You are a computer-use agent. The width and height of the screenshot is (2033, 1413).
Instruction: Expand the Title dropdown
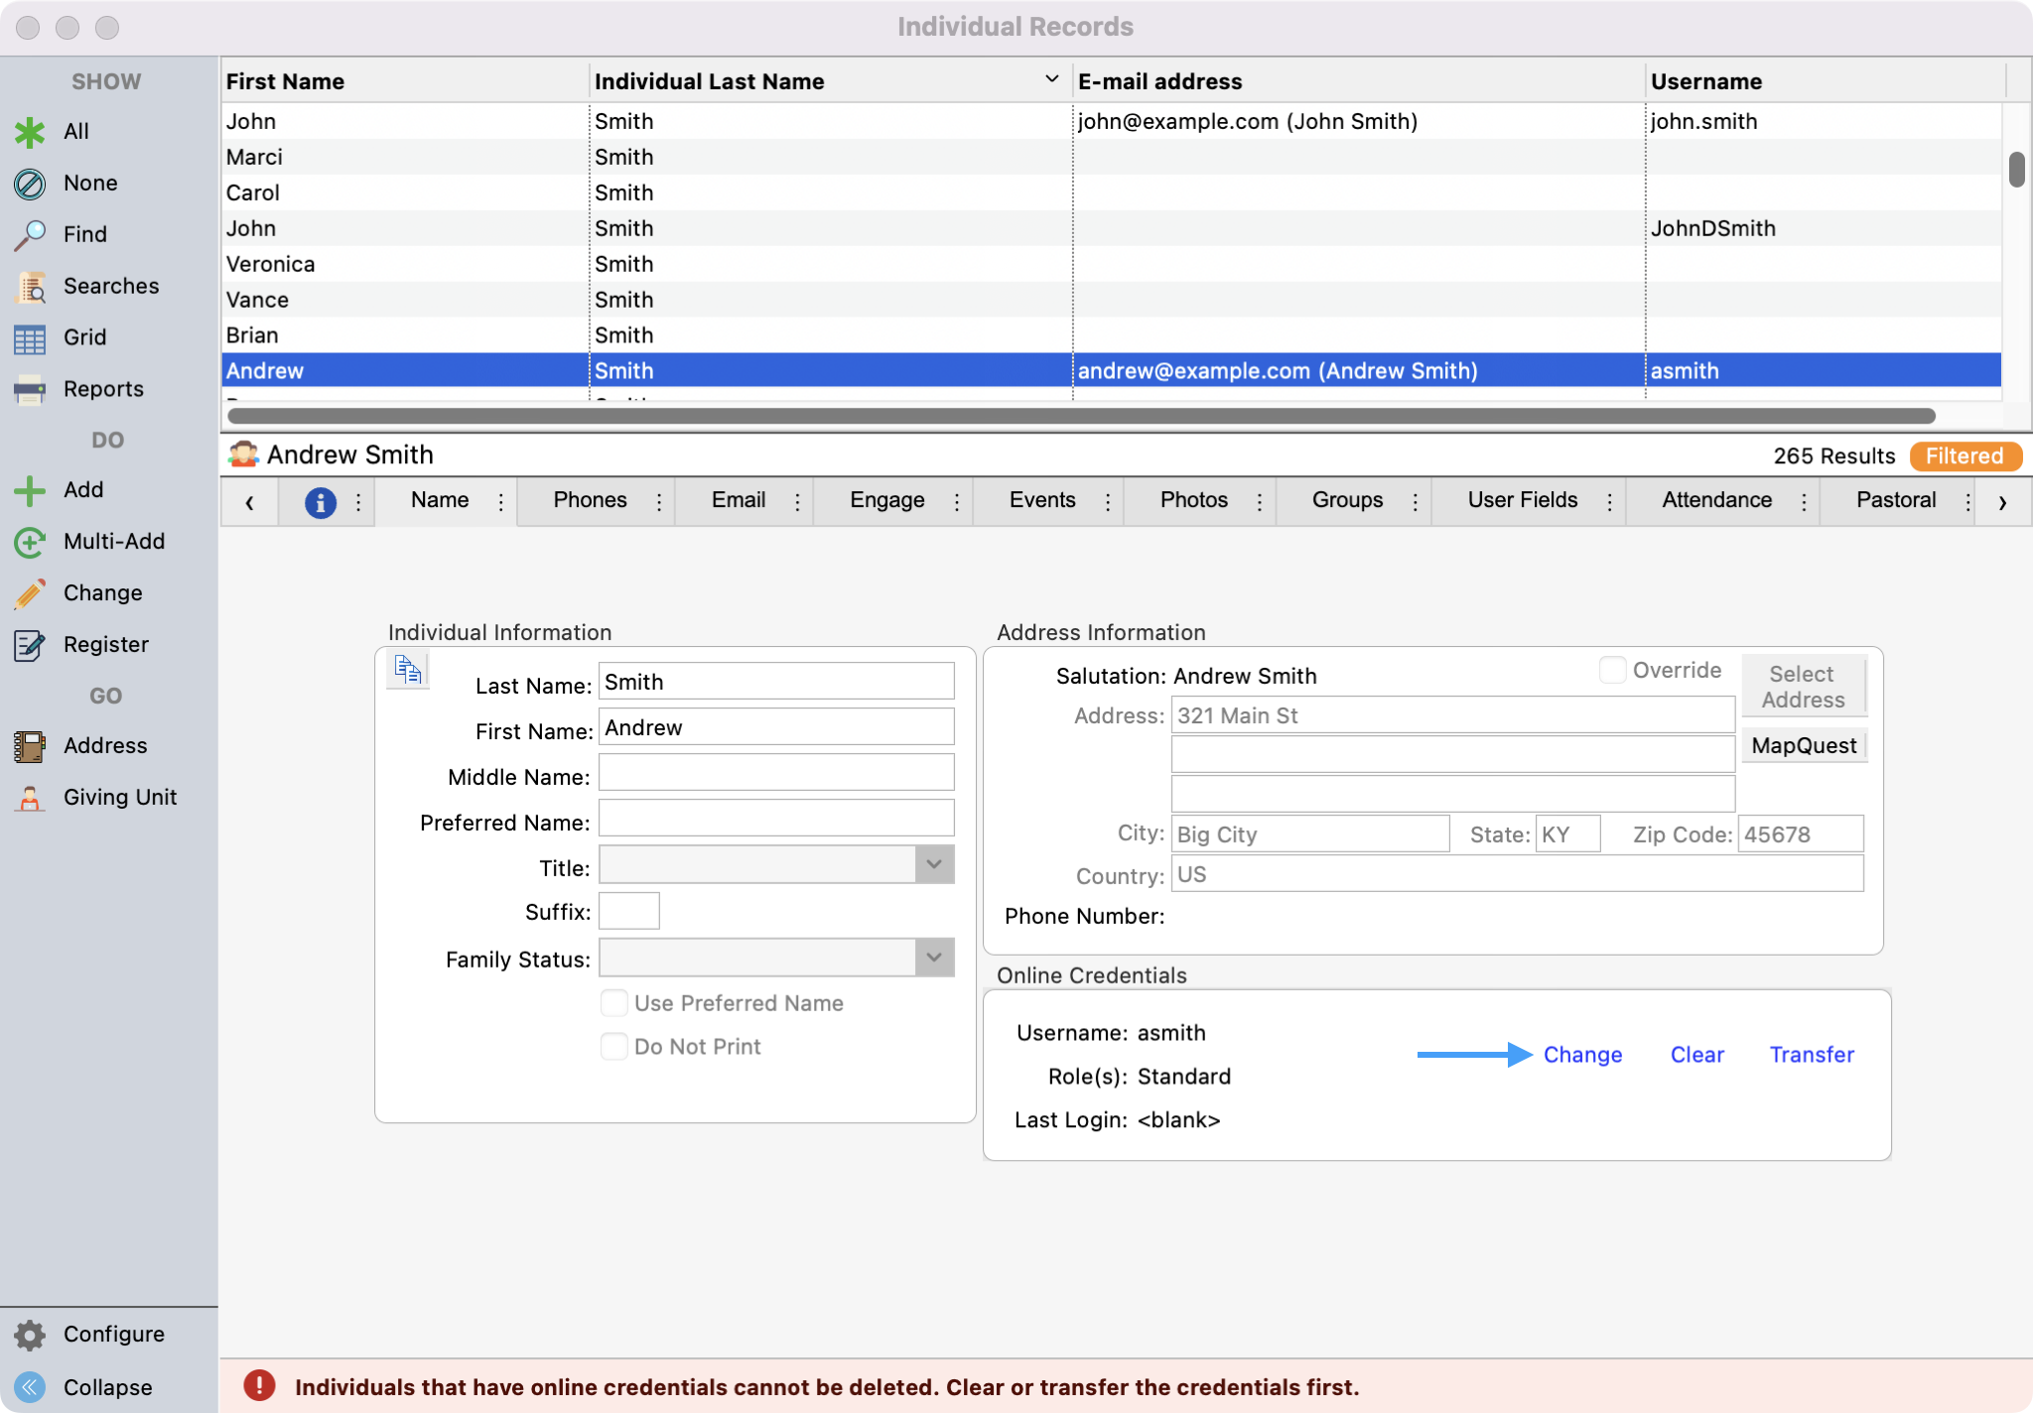click(x=933, y=864)
